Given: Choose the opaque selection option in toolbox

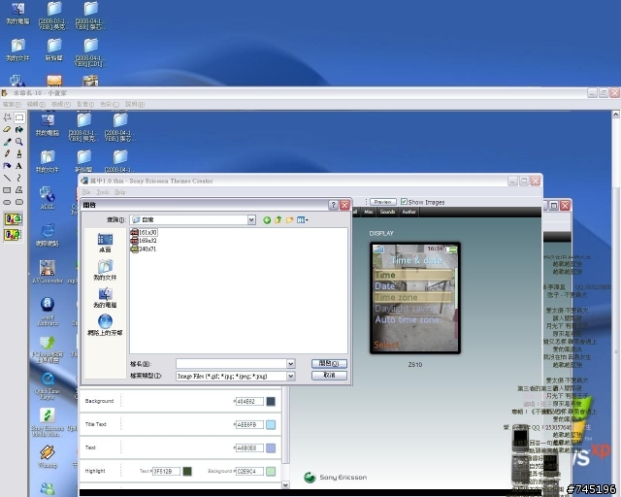Looking at the screenshot, I should coord(13,218).
